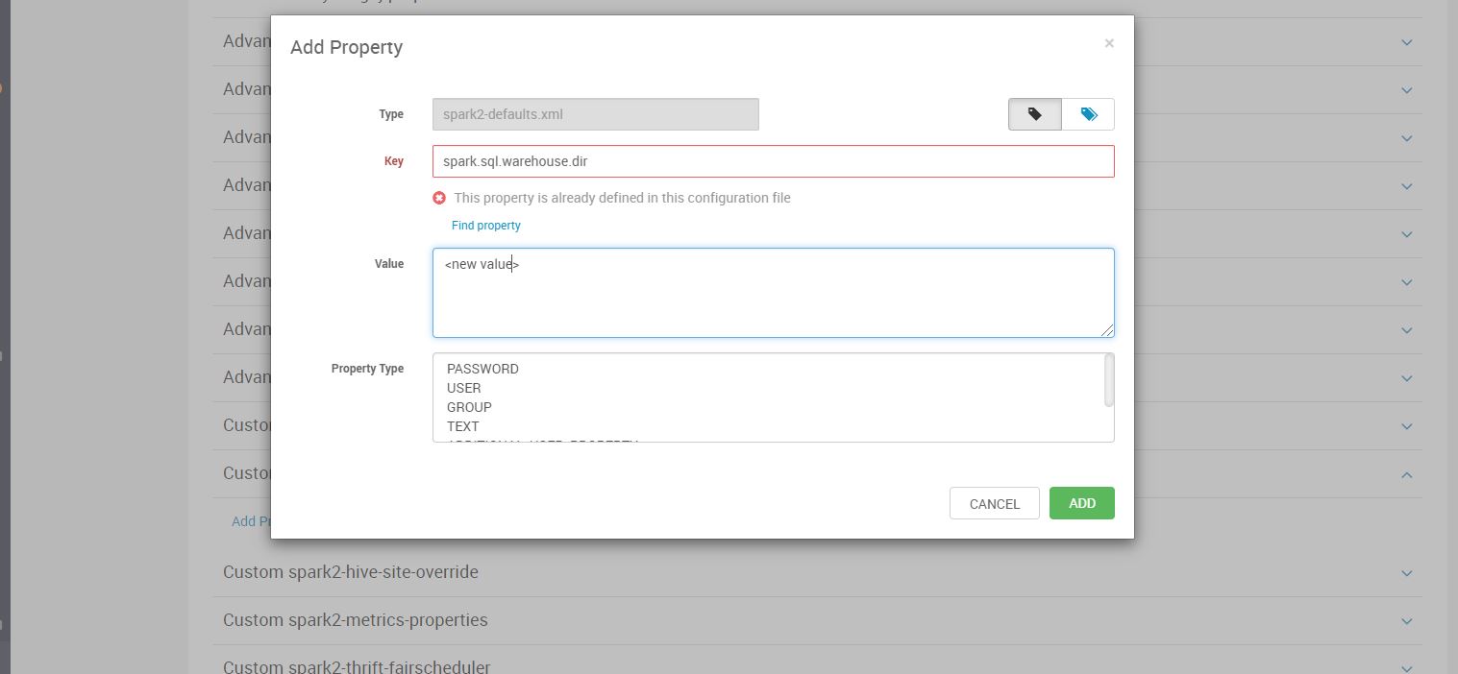Select USER in the Property Type list
The height and width of the screenshot is (674, 1458).
pos(464,388)
